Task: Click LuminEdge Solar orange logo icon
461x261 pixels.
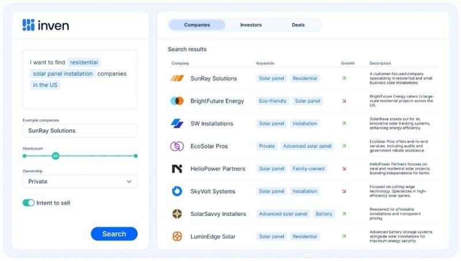Action: pyautogui.click(x=177, y=236)
